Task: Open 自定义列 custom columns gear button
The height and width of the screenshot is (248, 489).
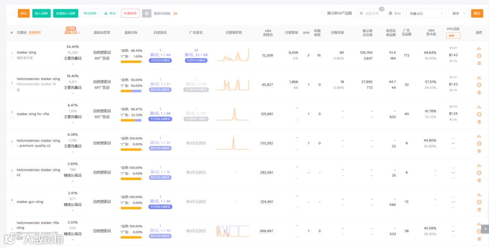Action: [x=369, y=14]
